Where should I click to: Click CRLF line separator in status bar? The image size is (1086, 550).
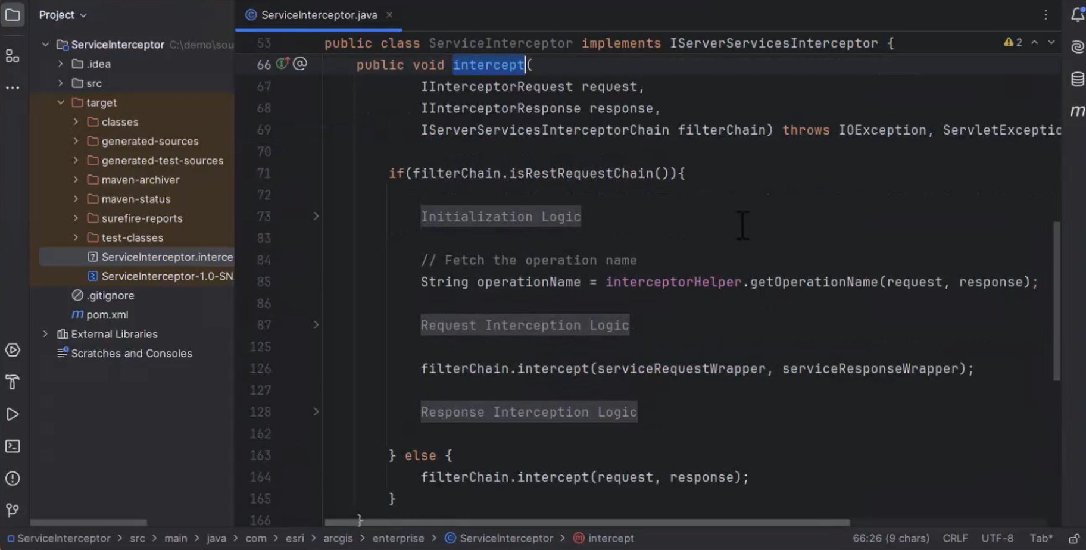pos(955,538)
